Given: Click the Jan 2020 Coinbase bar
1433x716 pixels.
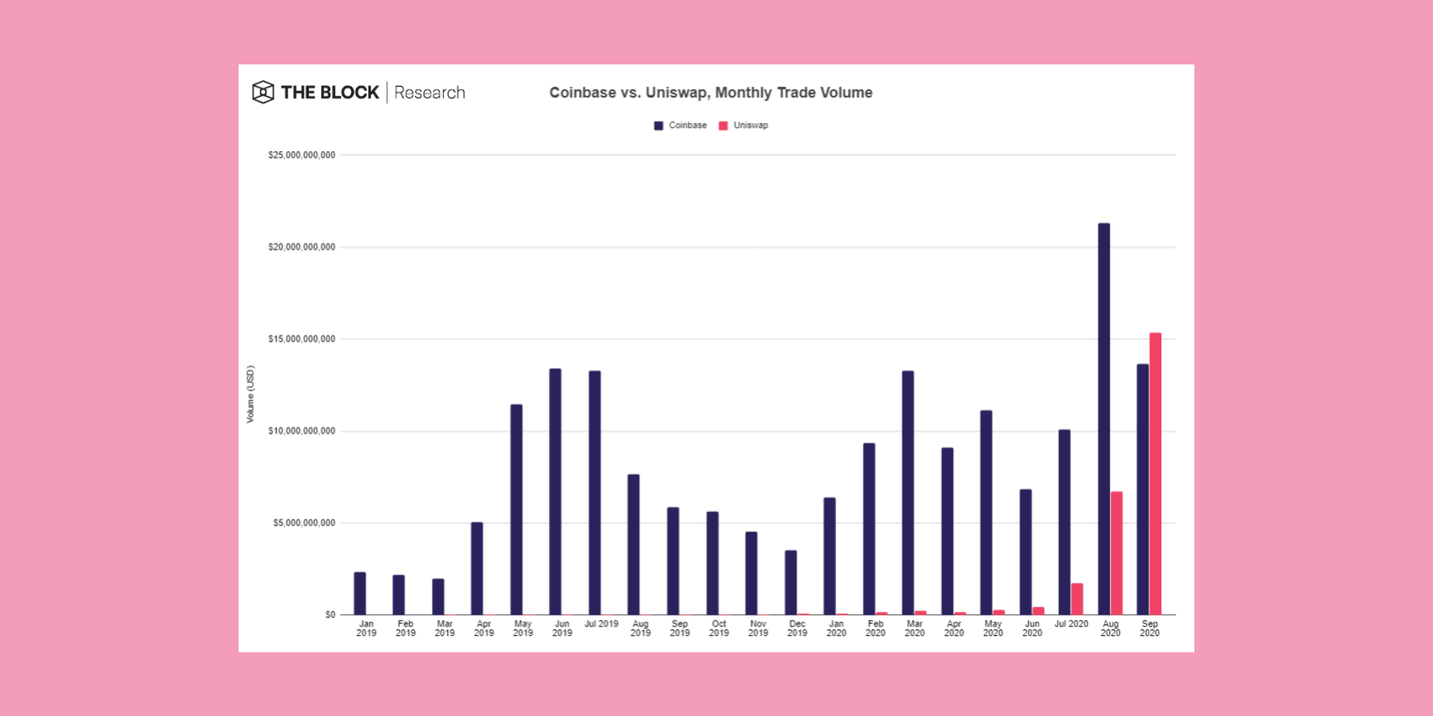Looking at the screenshot, I should pyautogui.click(x=830, y=556).
